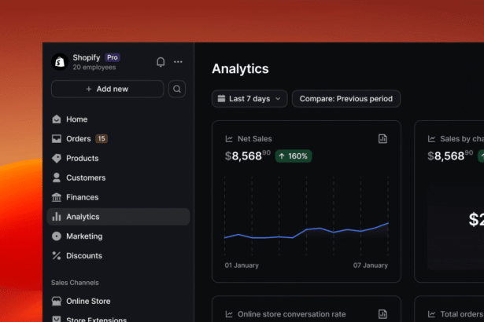Click the search magnifier button
The image size is (484, 322).
pos(177,89)
